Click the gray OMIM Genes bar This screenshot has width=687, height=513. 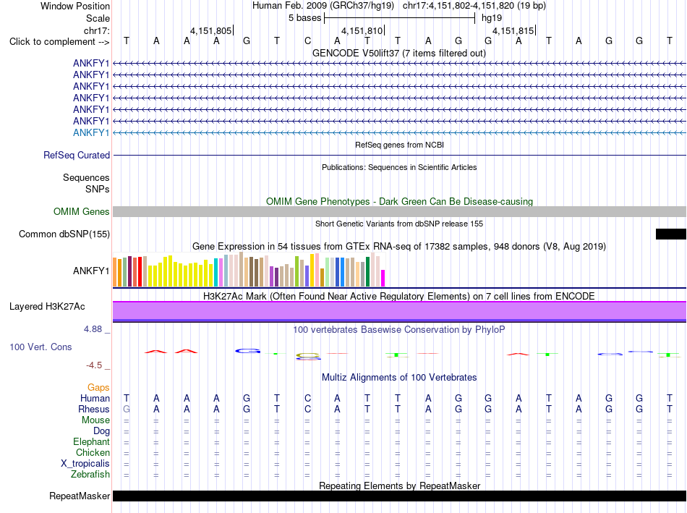tap(399, 211)
